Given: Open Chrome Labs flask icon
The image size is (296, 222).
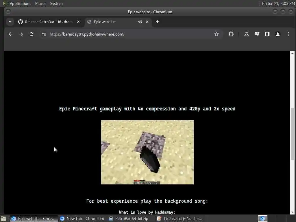Looking at the screenshot, I should pos(246,34).
